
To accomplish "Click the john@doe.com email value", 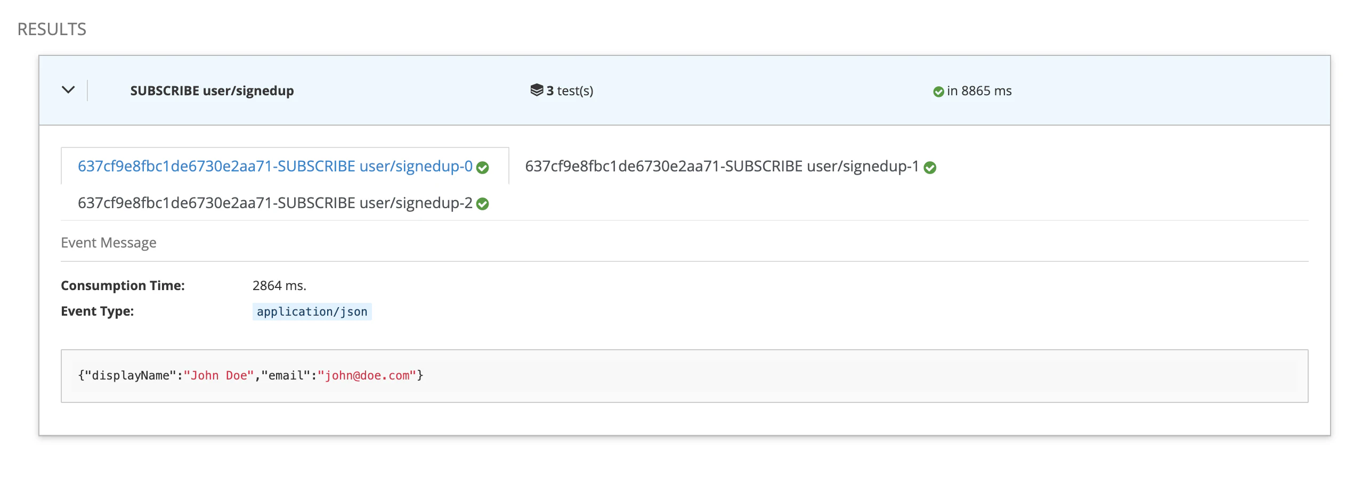I will tap(367, 376).
